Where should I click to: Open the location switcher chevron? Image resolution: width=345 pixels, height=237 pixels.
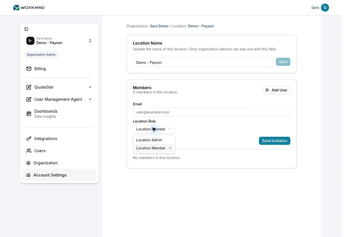[90, 41]
